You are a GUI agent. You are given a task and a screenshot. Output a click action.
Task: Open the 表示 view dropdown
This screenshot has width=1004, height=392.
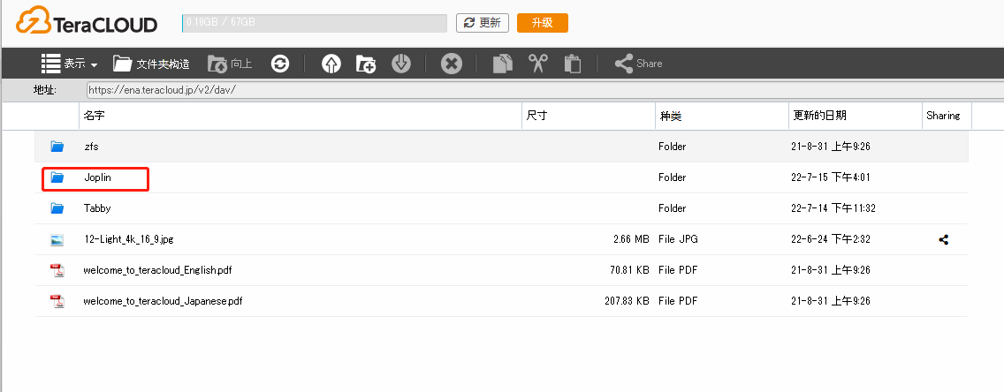[69, 64]
